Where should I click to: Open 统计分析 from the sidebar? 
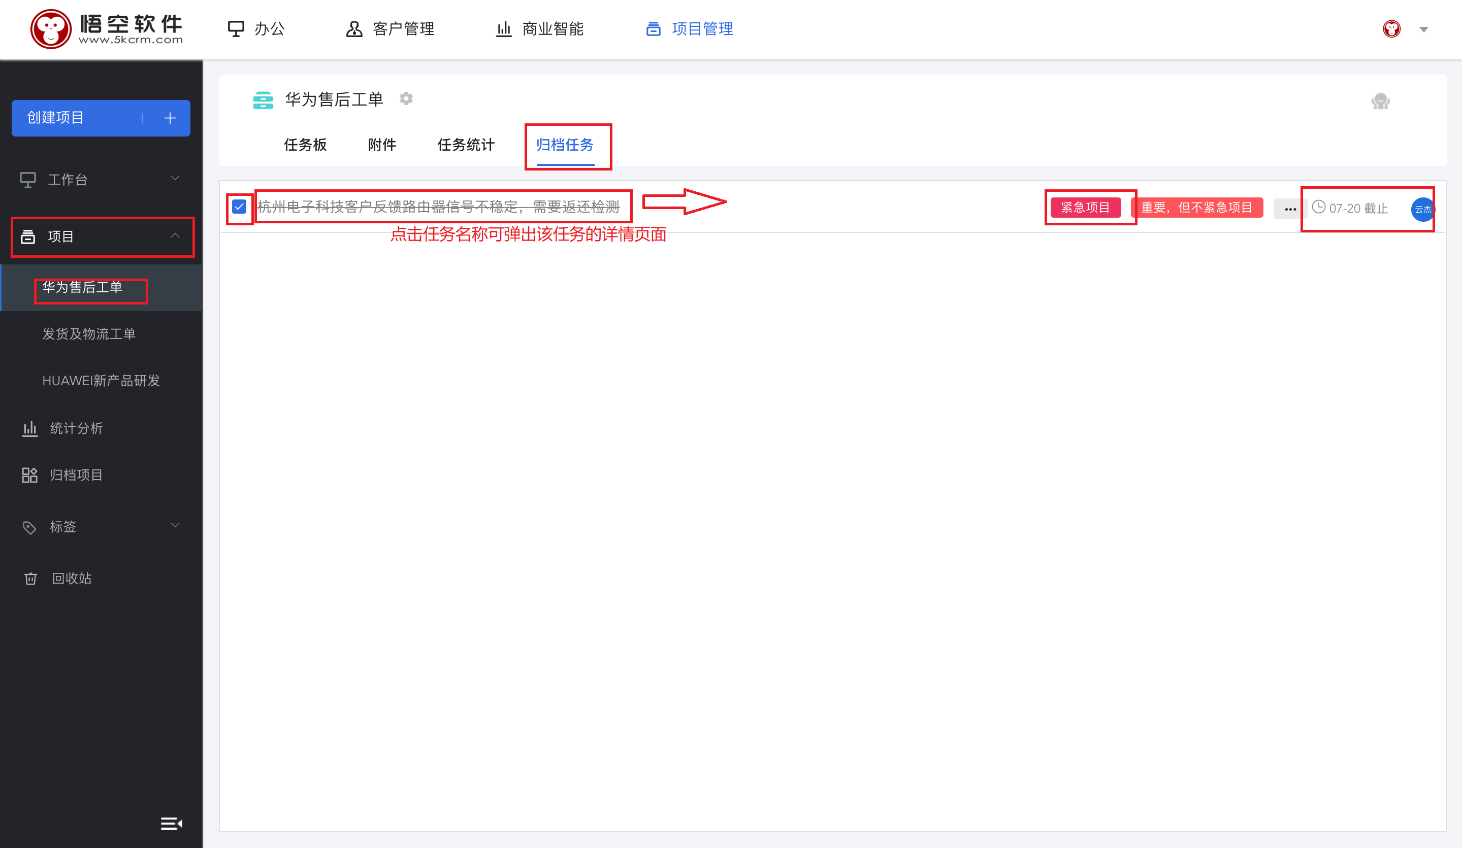tap(76, 428)
